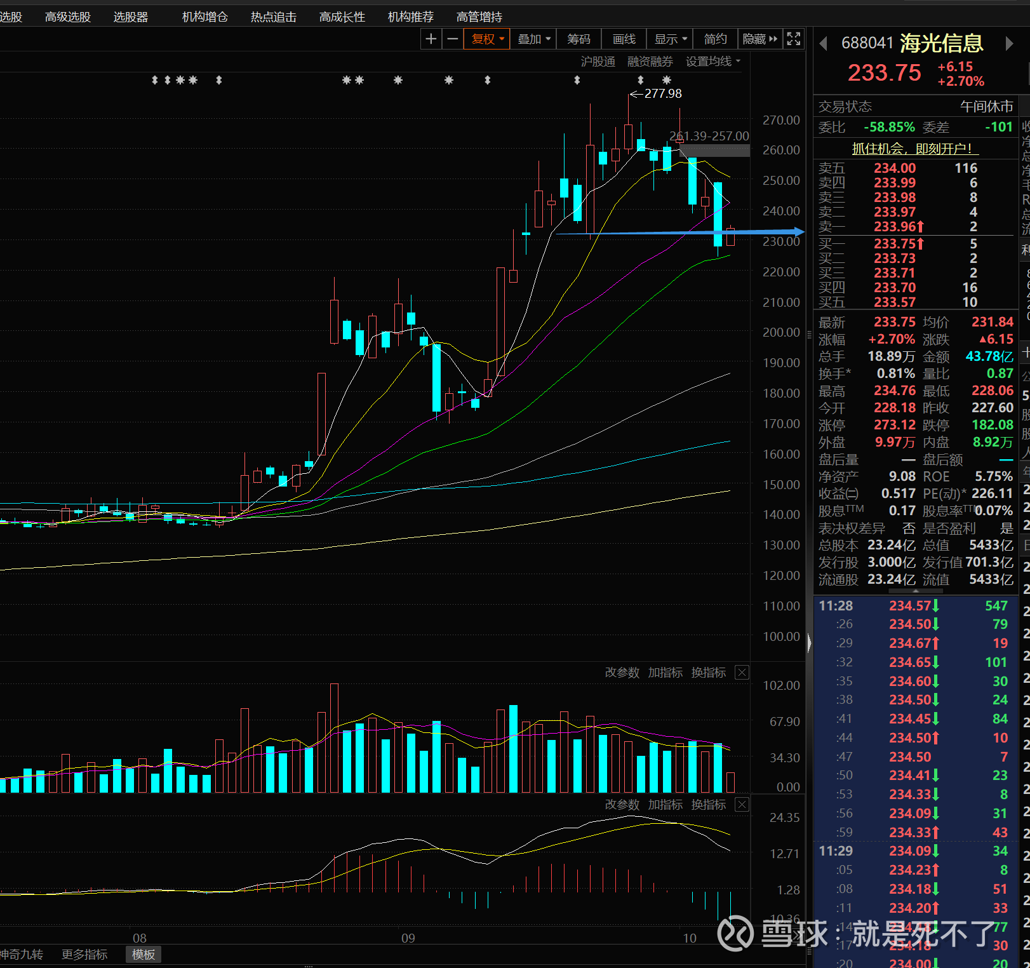Select the 高成长性 menu item
Viewport: 1030px width, 968px height.
tap(342, 17)
